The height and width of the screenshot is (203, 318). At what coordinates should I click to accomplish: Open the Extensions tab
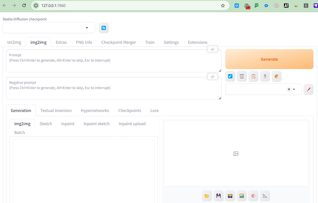tap(198, 42)
